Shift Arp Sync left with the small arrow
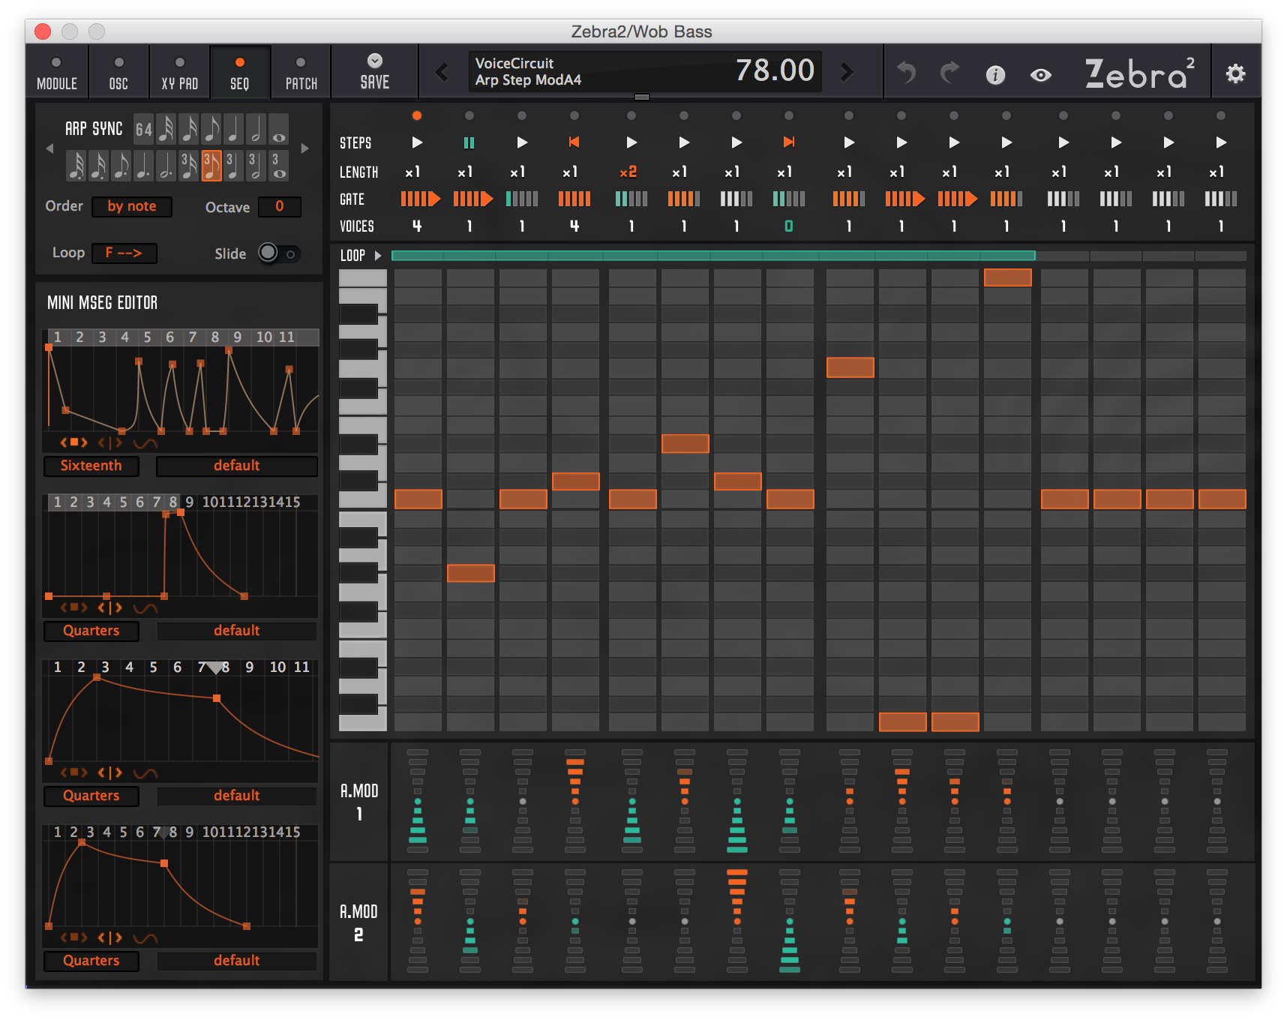The height and width of the screenshot is (1020, 1287). point(50,148)
